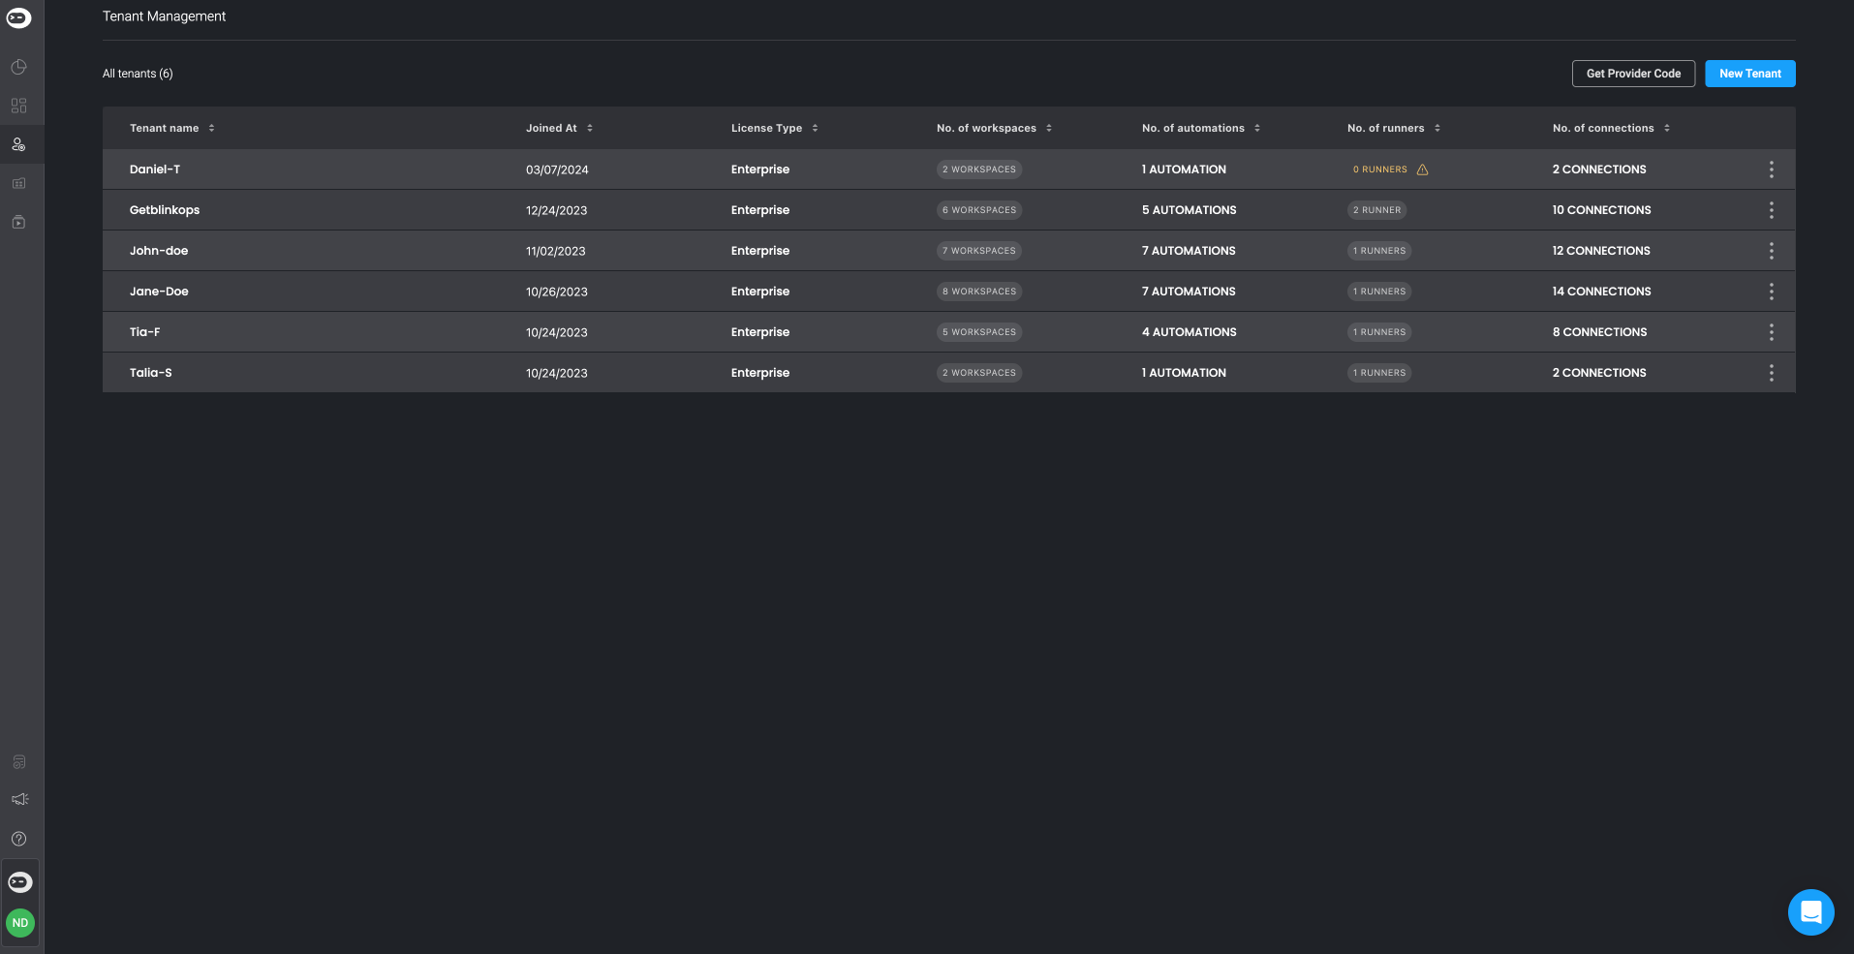Open the three-dot menu for John-doe

(1771, 251)
